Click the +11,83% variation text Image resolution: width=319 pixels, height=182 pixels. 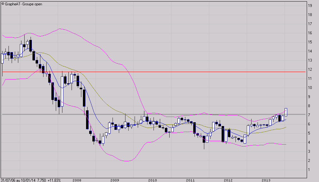click(54, 180)
